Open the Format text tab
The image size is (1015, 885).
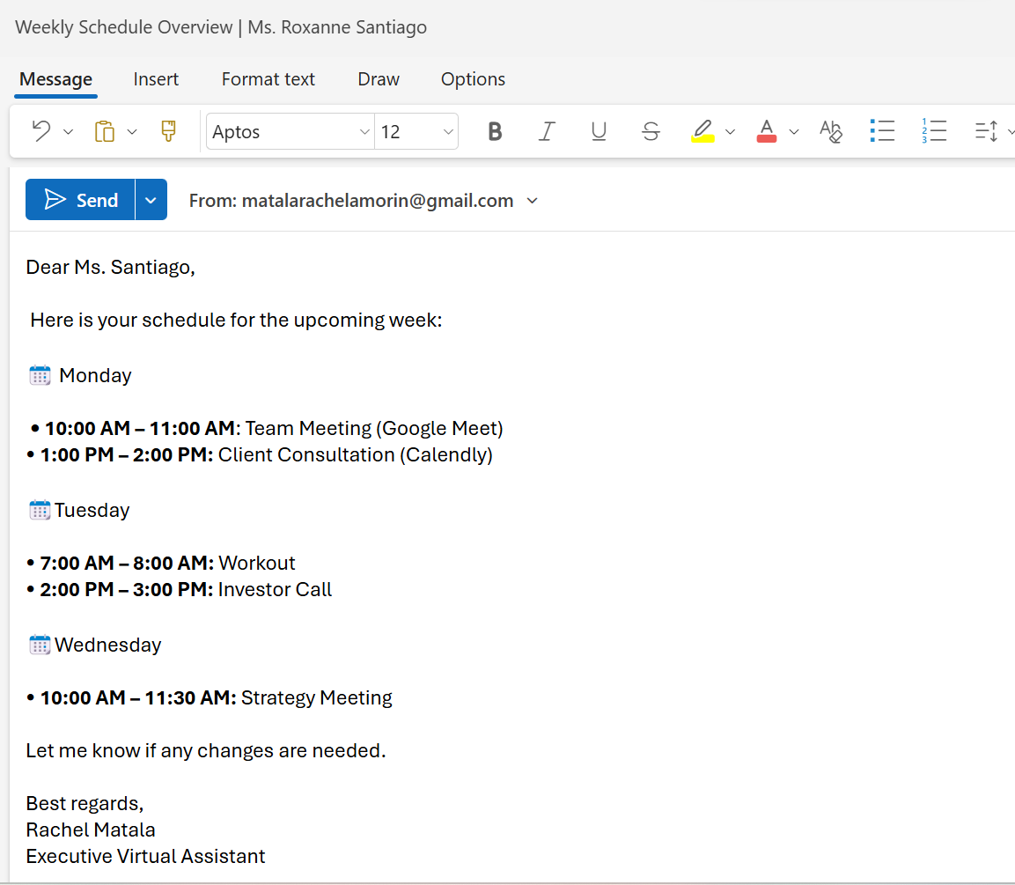point(268,79)
